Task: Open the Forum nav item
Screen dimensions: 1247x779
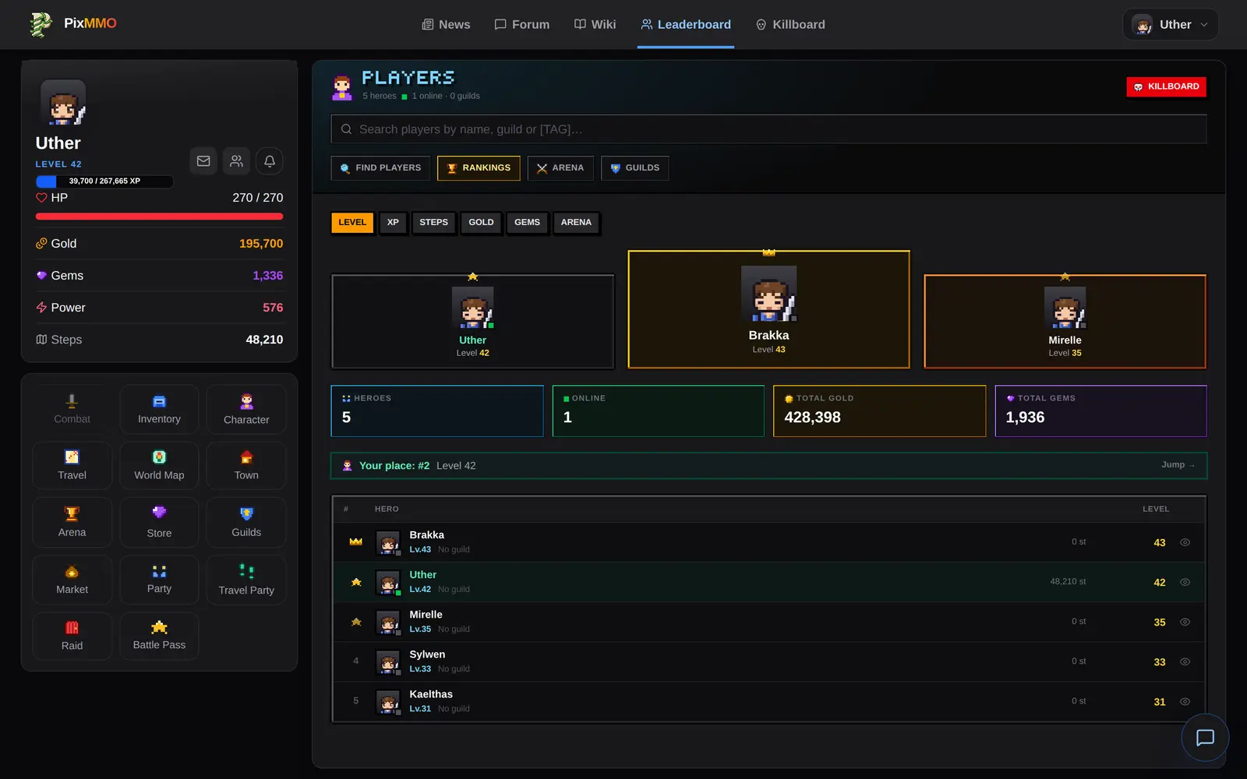Action: pos(521,24)
